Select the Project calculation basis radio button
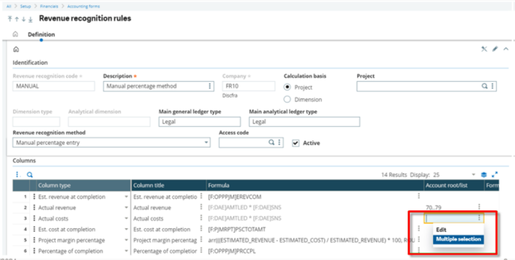Viewport: 515px width, 260px height. coord(287,87)
